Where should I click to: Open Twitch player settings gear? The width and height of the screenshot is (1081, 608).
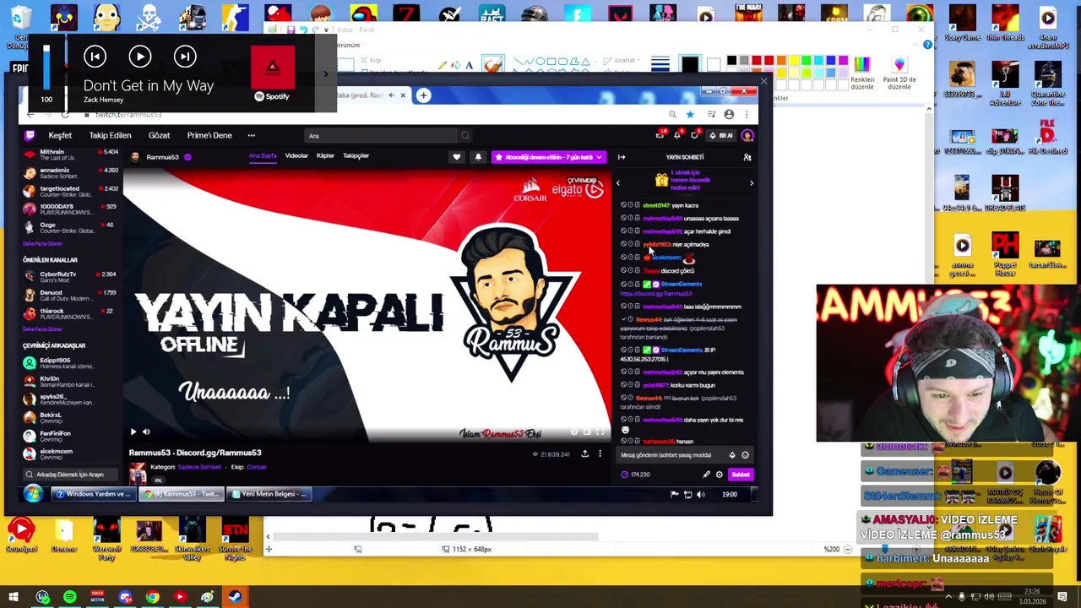574,432
